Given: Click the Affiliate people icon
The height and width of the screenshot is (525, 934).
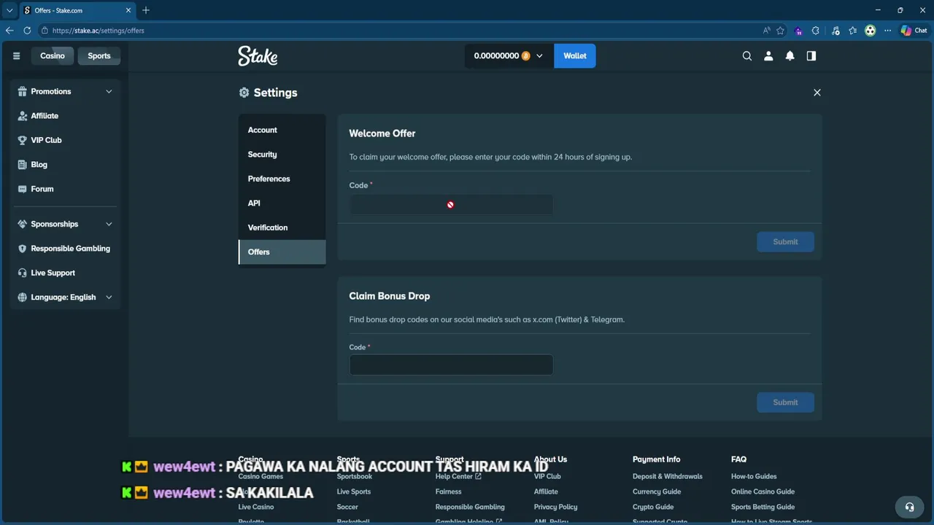Looking at the screenshot, I should click(22, 116).
